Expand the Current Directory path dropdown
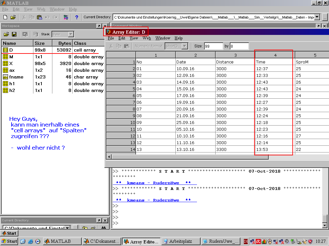Screen dimensions: 329x246 coord(317,17)
